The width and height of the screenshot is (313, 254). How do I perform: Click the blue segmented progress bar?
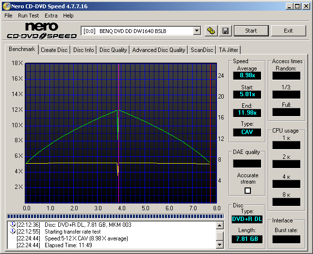[115, 216]
